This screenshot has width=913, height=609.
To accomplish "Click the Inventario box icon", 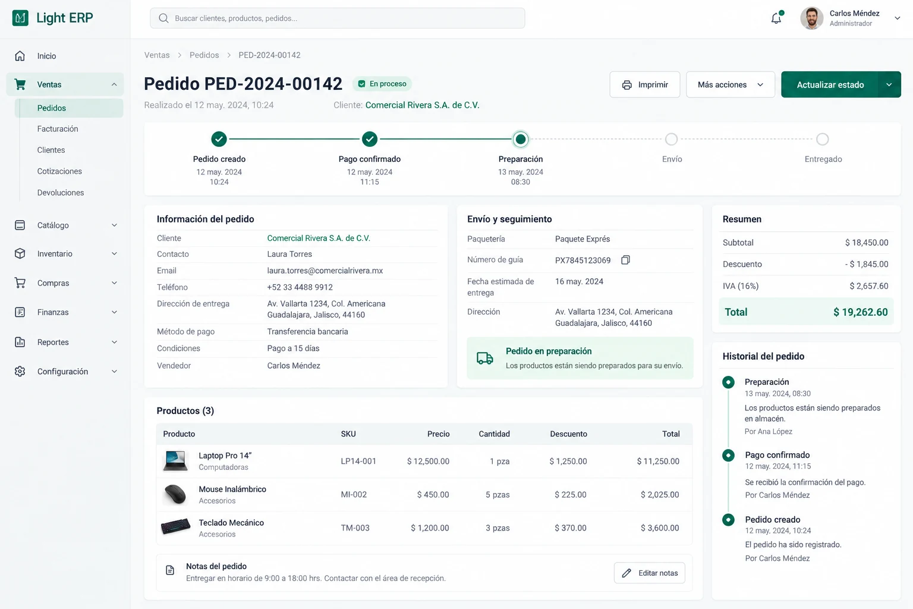I will click(20, 254).
